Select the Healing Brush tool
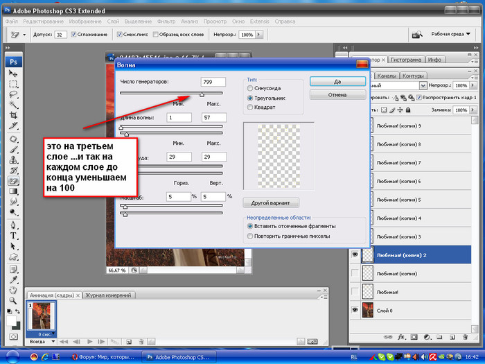This screenshot has height=364, width=485. (x=13, y=139)
